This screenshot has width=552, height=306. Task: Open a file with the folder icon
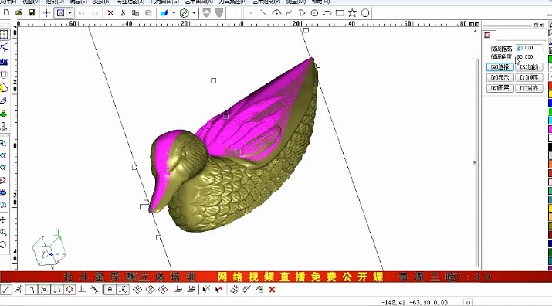pyautogui.click(x=19, y=13)
